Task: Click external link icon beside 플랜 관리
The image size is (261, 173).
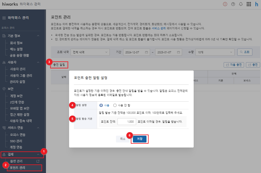Action: tap(38, 161)
